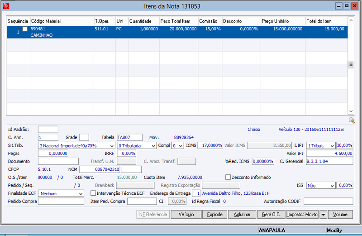Click the Documento input field
This screenshot has width=362, height=236.
pyautogui.click(x=58, y=161)
